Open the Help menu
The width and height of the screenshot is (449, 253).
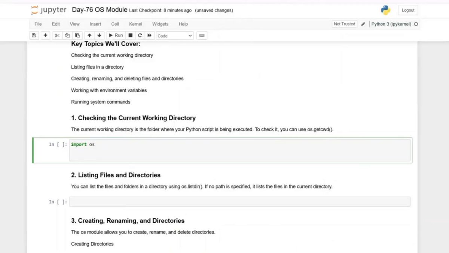(183, 24)
